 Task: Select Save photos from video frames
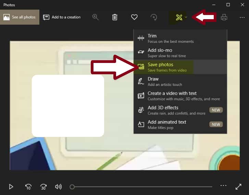coord(180,67)
